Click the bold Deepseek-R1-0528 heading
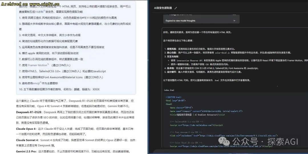This screenshot has width=308, height=154. (x=29, y=112)
